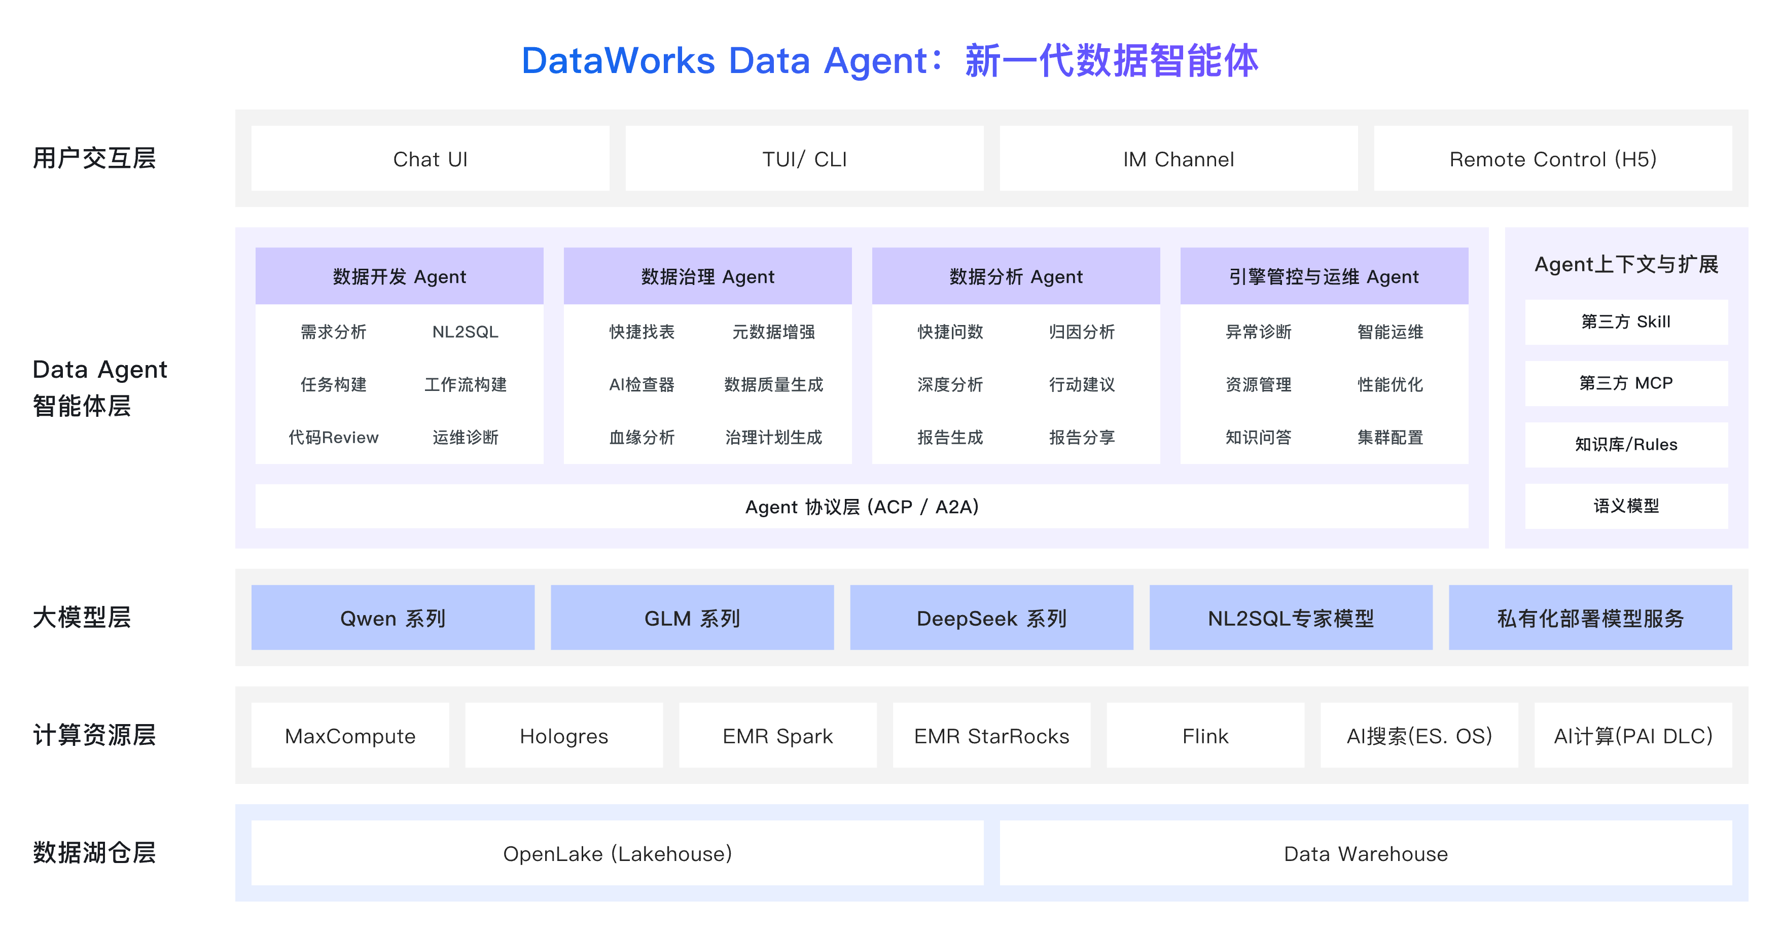Viewport: 1781px width, 934px height.
Task: Click the 第三方 MCP box
Action: coord(1626,383)
